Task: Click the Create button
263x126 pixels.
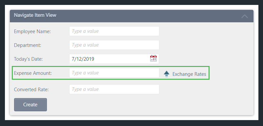Action: tap(30, 105)
